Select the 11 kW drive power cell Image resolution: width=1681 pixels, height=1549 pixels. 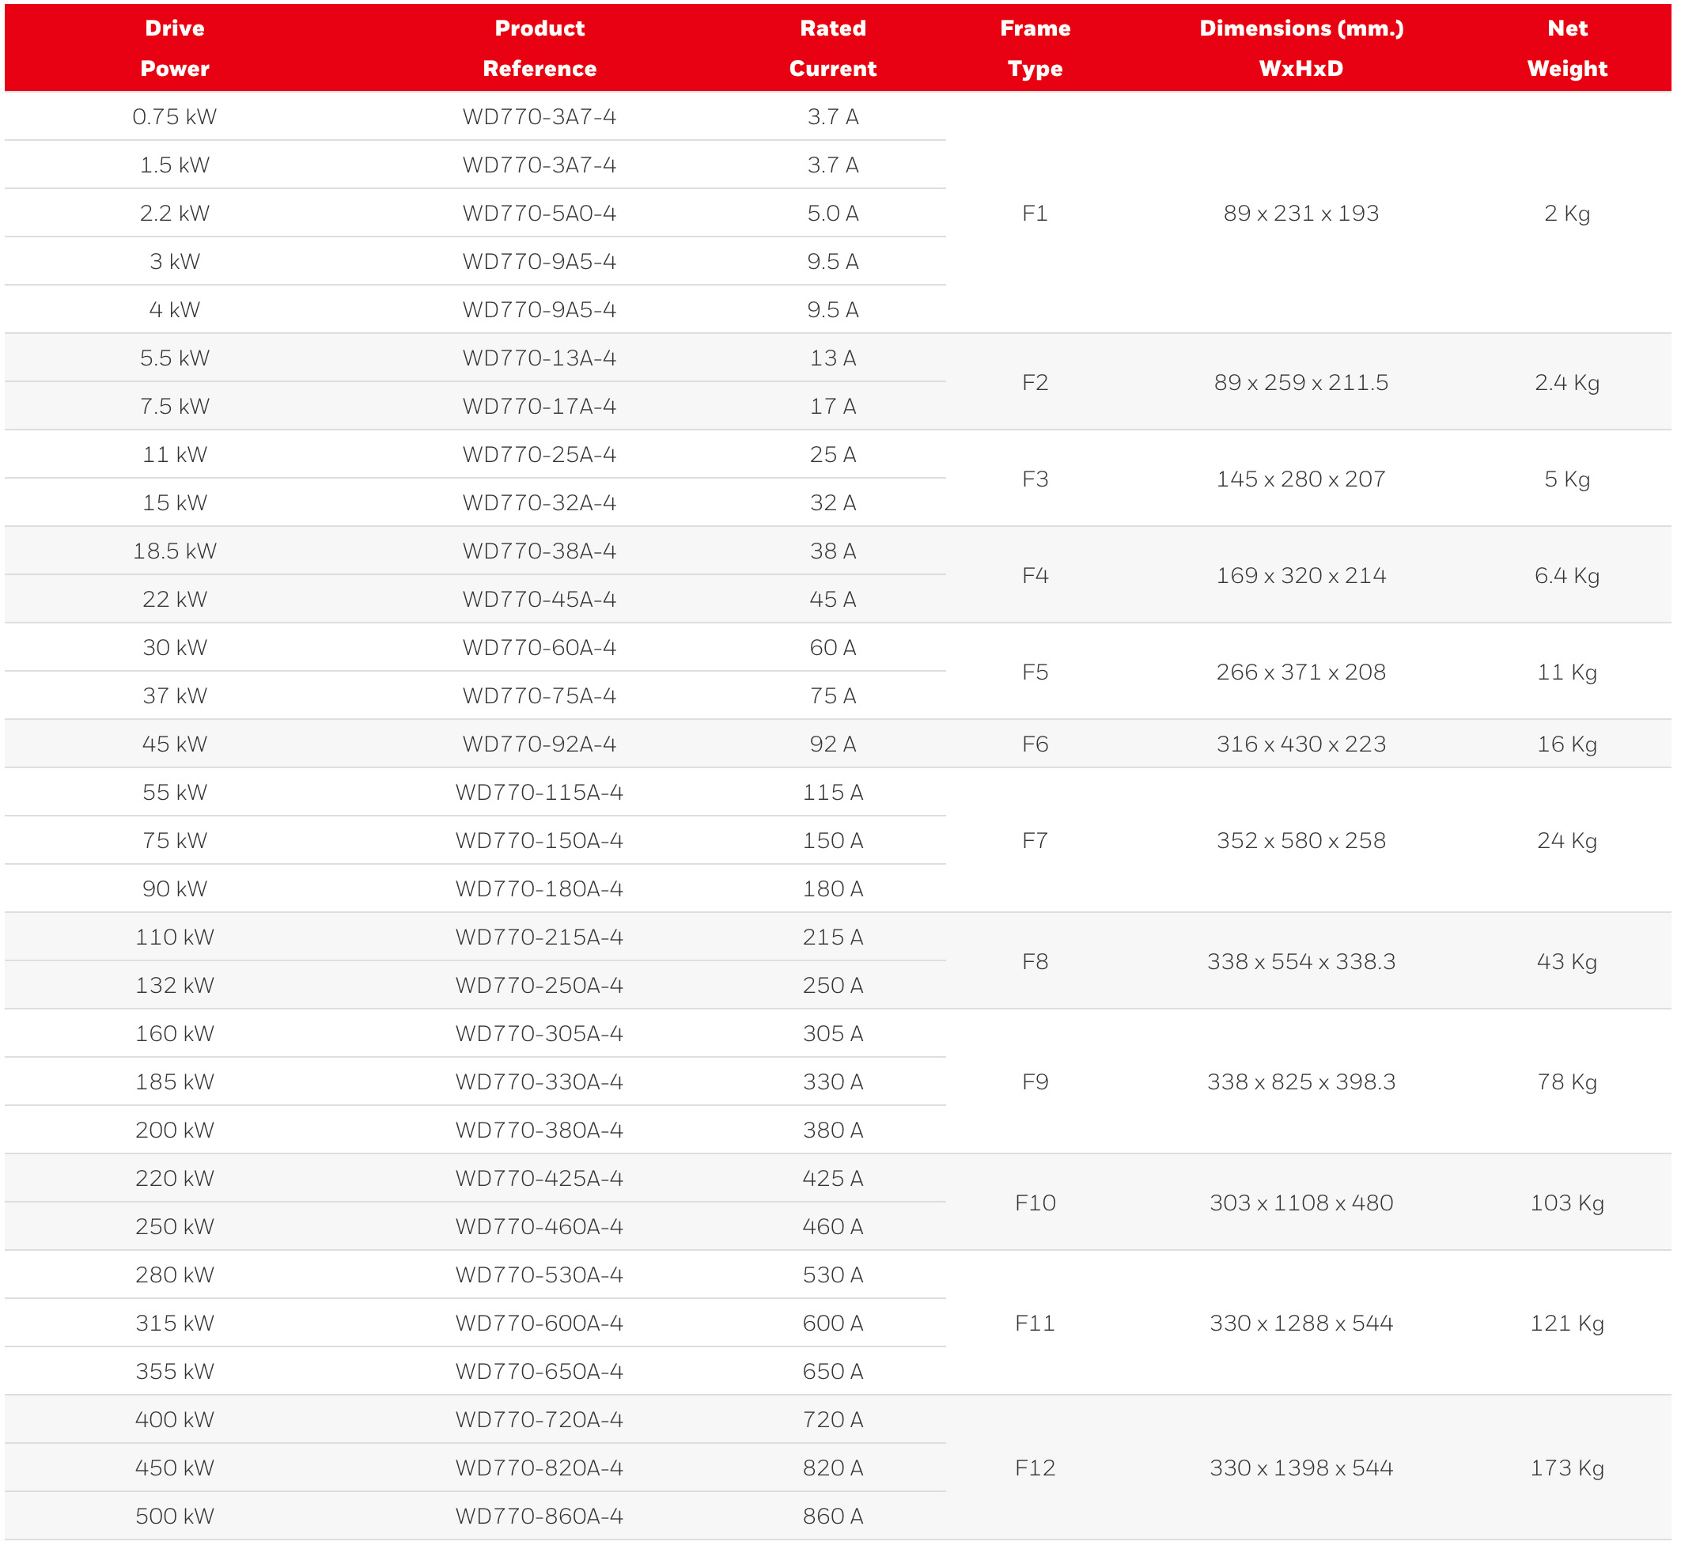click(x=174, y=454)
